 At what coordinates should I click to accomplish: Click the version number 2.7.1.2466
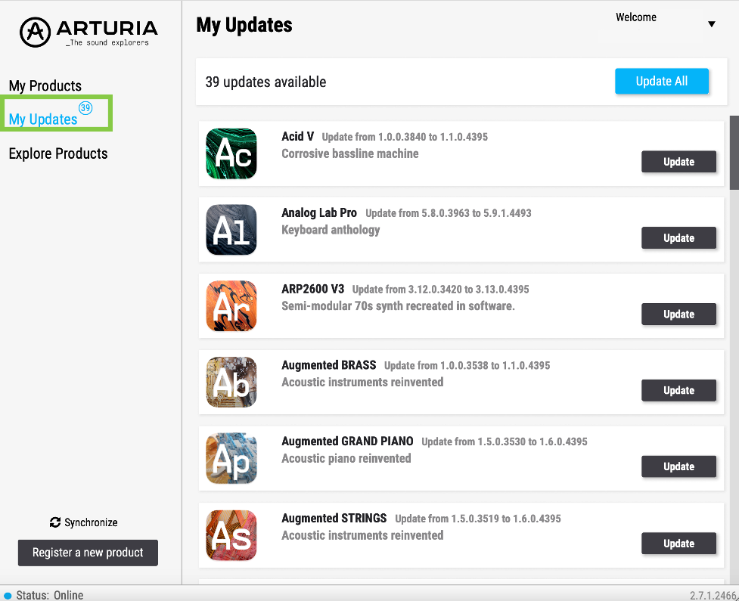tap(713, 596)
